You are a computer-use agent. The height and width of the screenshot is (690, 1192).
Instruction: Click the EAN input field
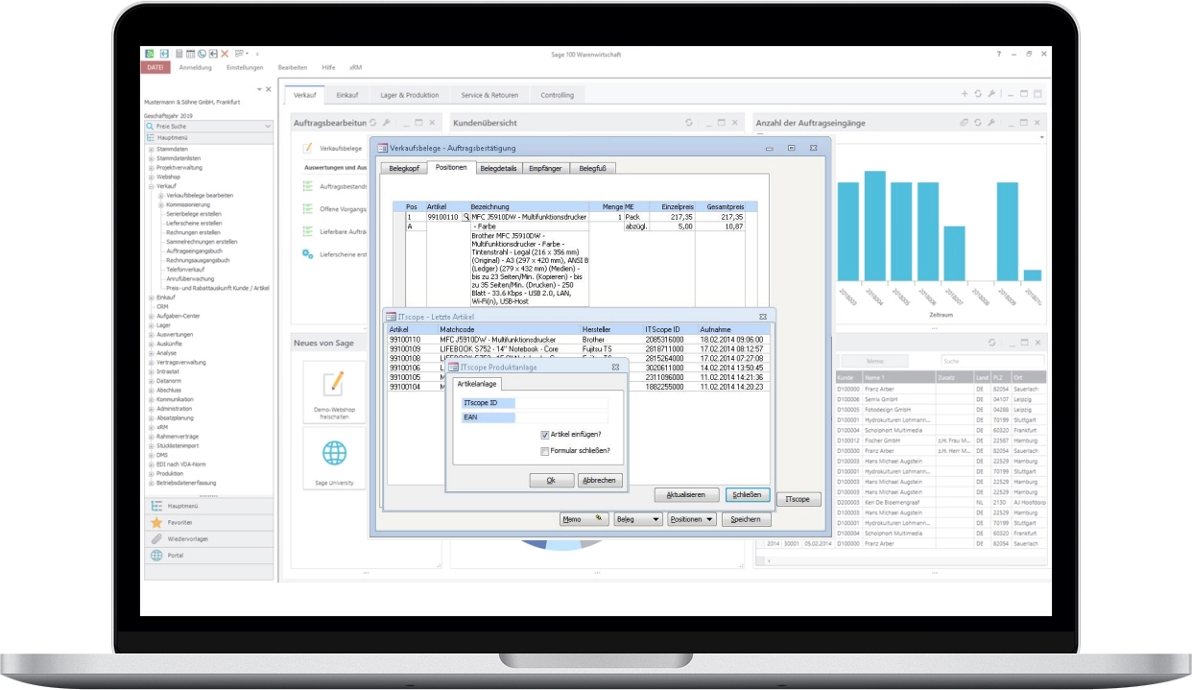coord(561,417)
